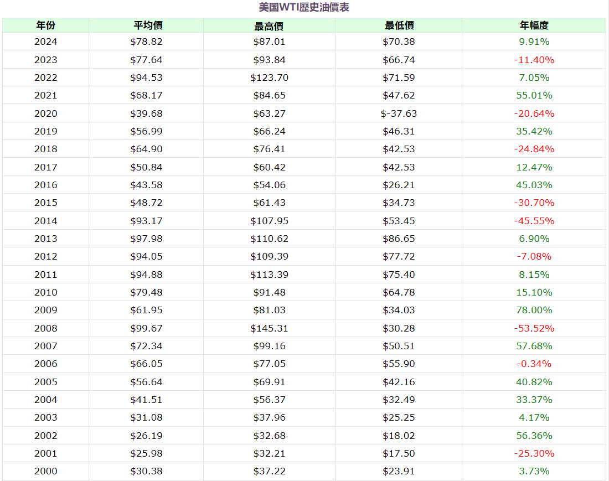The height and width of the screenshot is (481, 609).
Task: Click the $-37.63 lowest price cell
Action: (399, 113)
